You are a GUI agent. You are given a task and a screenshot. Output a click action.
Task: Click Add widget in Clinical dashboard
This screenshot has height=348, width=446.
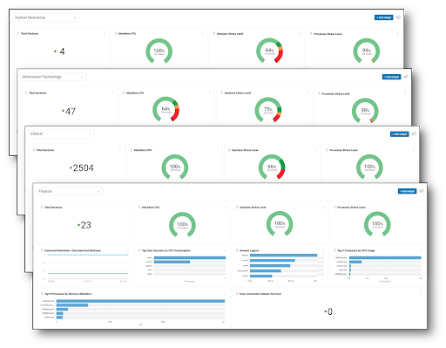click(400, 134)
